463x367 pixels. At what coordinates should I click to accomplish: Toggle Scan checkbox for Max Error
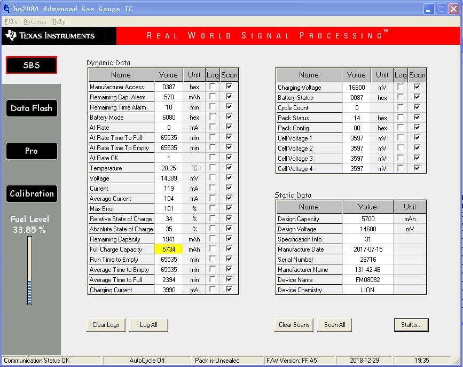click(229, 208)
